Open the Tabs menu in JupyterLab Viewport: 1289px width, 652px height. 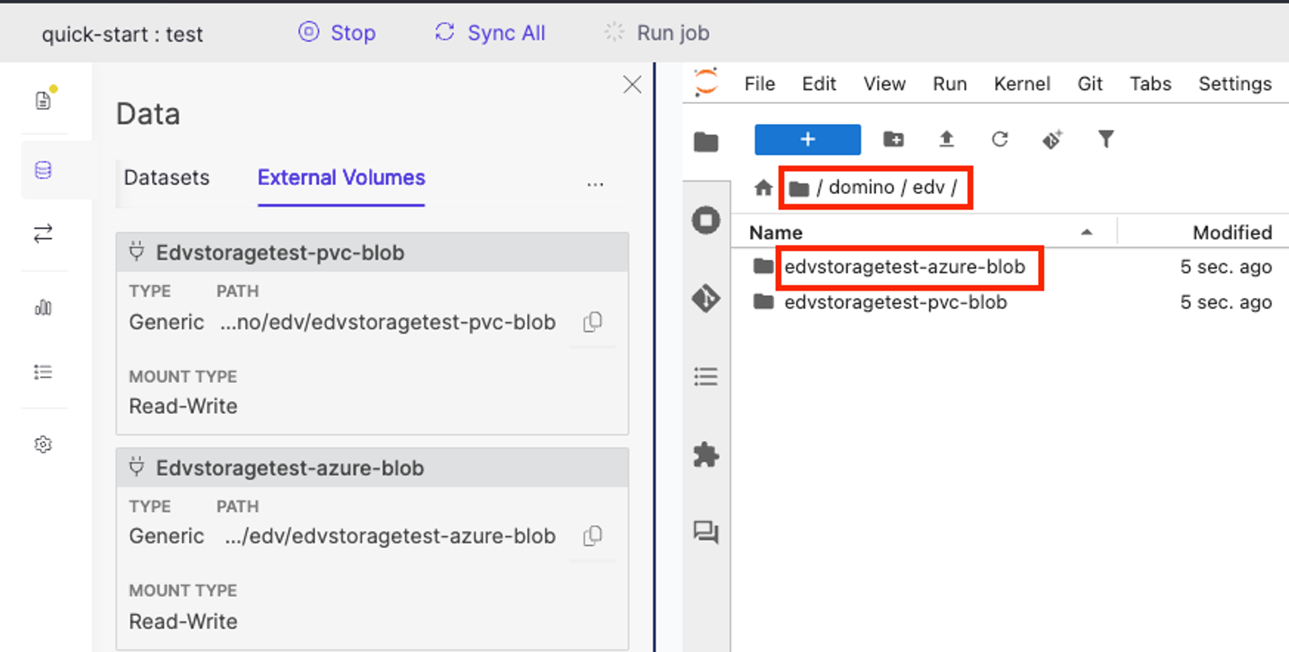(1150, 84)
